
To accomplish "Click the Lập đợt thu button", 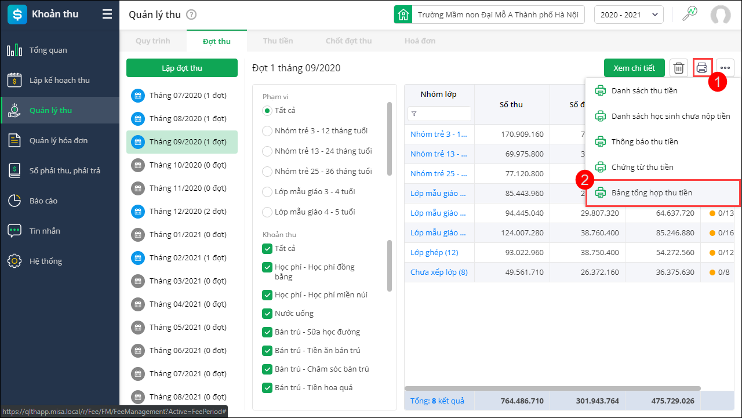I will tap(182, 68).
